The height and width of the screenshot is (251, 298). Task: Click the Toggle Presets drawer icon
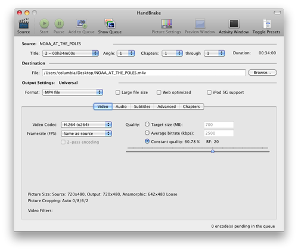(266, 24)
